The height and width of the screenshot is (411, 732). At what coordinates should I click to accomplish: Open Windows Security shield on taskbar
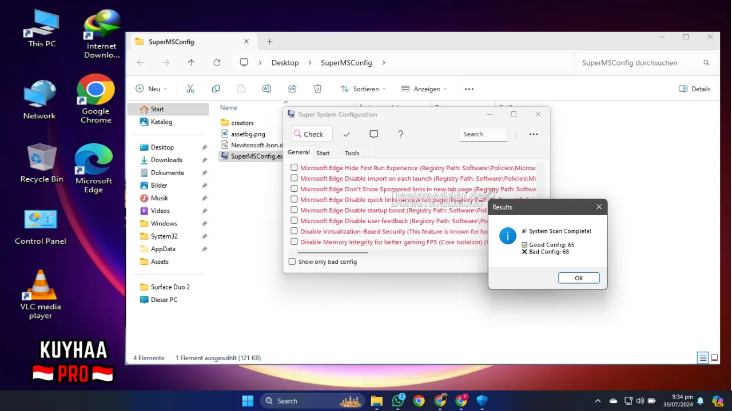click(x=482, y=401)
